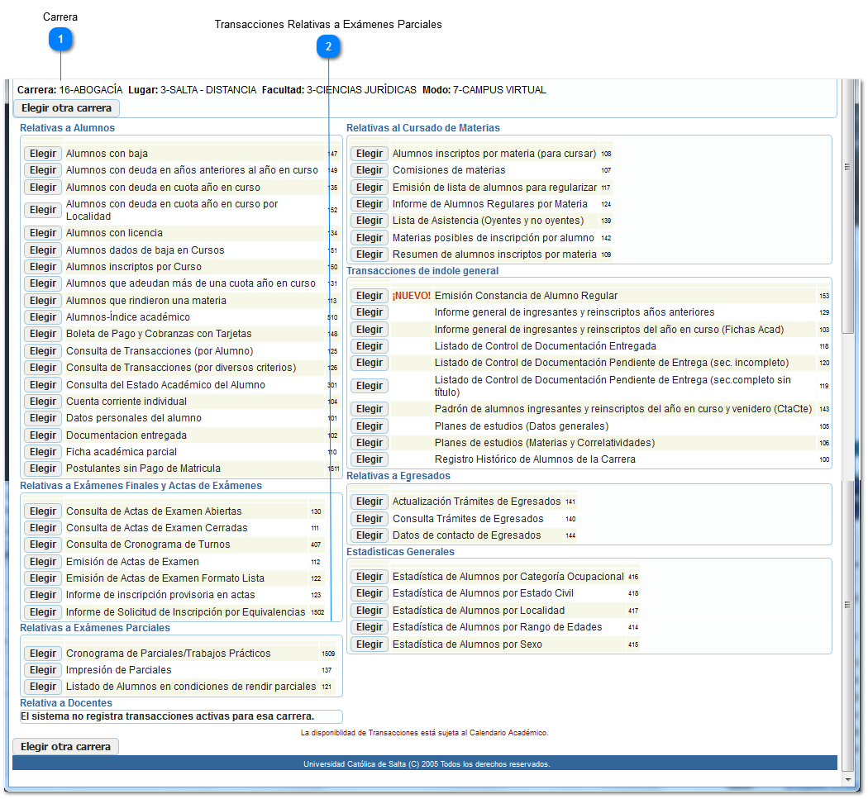Viewport: 868px width, 799px height.
Task: Click Elegir for 'Boleta de Pago y Cobranzas con Tarjetas'
Action: 43,334
